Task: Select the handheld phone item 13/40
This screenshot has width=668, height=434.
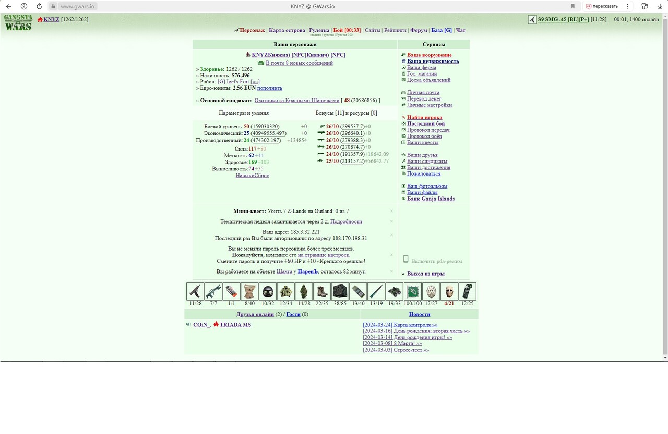Action: click(359, 291)
